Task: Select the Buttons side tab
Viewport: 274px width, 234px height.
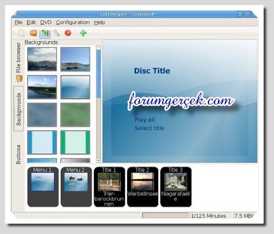Action: (x=19, y=155)
